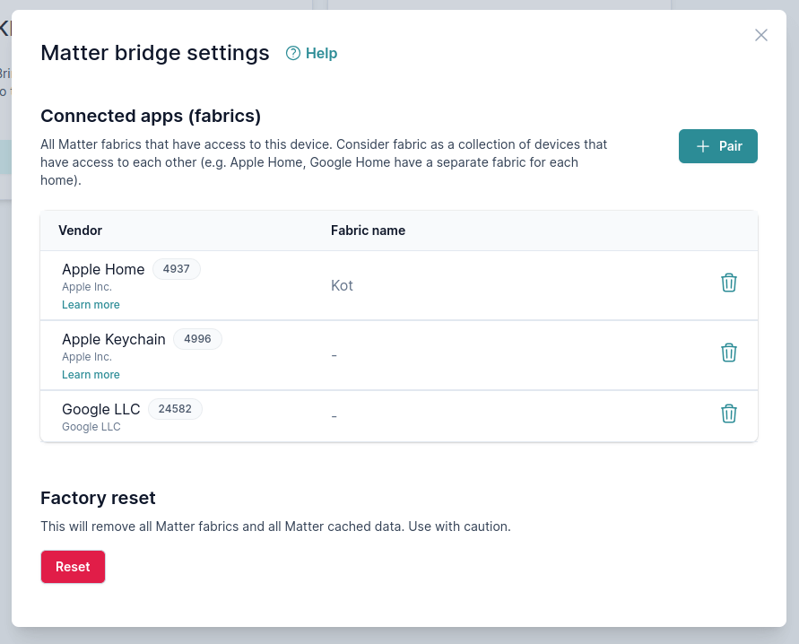Click the Fabric name column header
Viewport: 799px width, 644px height.
pyautogui.click(x=368, y=231)
